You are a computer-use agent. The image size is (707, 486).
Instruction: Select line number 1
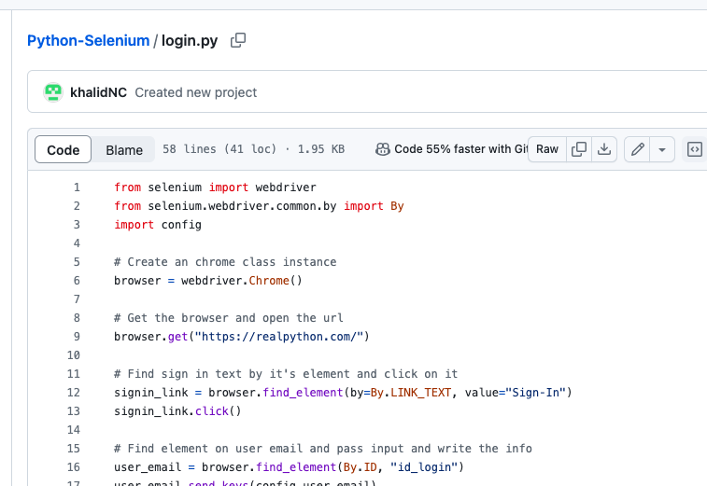(77, 187)
